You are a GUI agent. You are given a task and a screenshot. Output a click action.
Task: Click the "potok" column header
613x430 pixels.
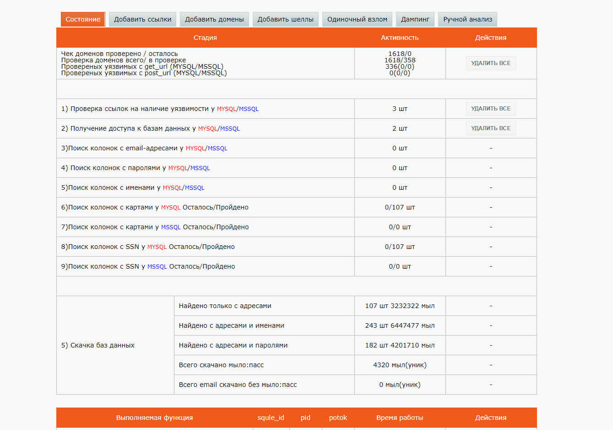click(x=338, y=418)
